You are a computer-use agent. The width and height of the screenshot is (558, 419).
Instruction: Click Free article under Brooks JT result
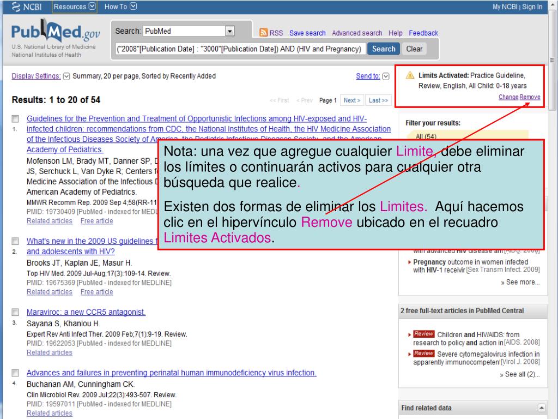click(97, 292)
